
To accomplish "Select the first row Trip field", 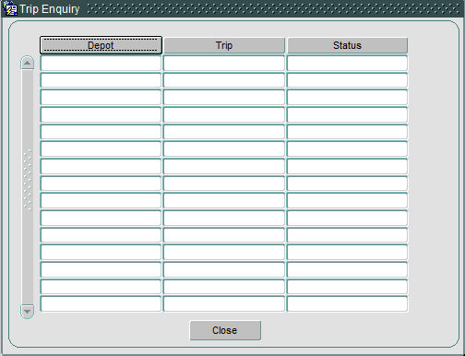I will point(224,64).
